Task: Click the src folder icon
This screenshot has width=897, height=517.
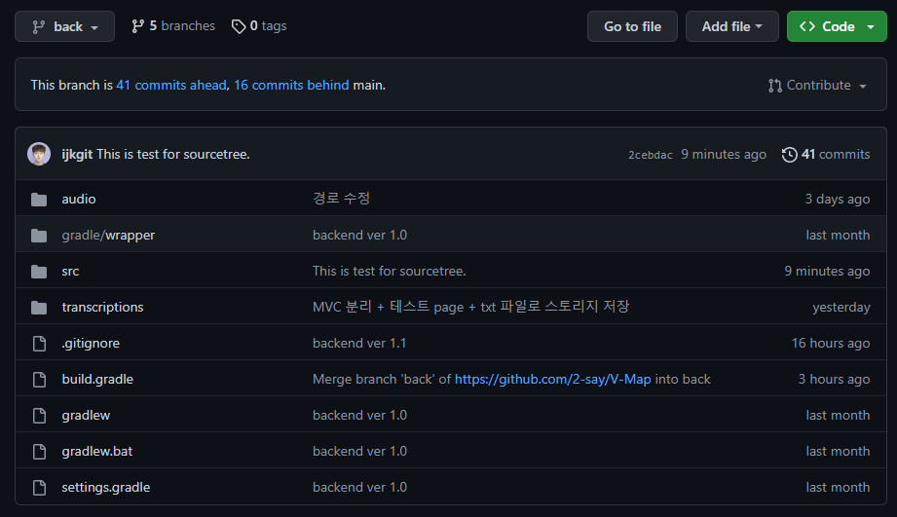Action: [39, 271]
